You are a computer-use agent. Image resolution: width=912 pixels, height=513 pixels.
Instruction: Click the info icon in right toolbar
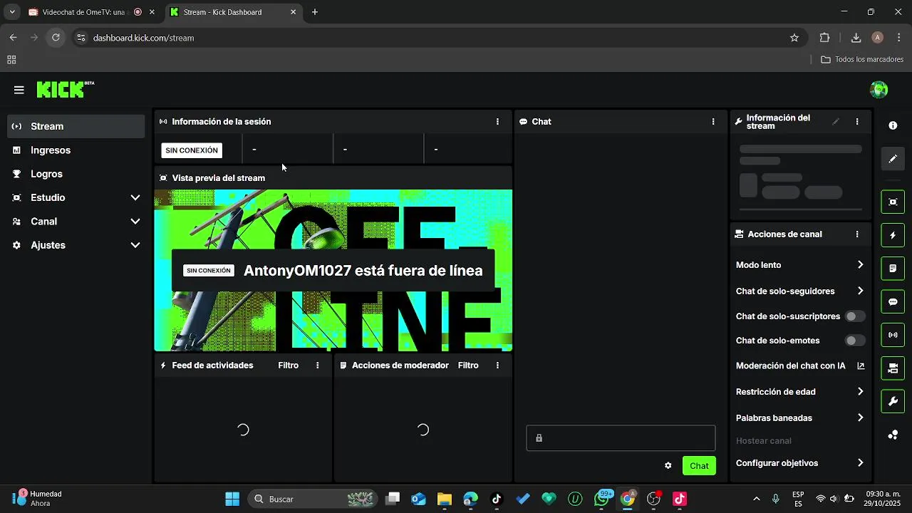tap(893, 125)
